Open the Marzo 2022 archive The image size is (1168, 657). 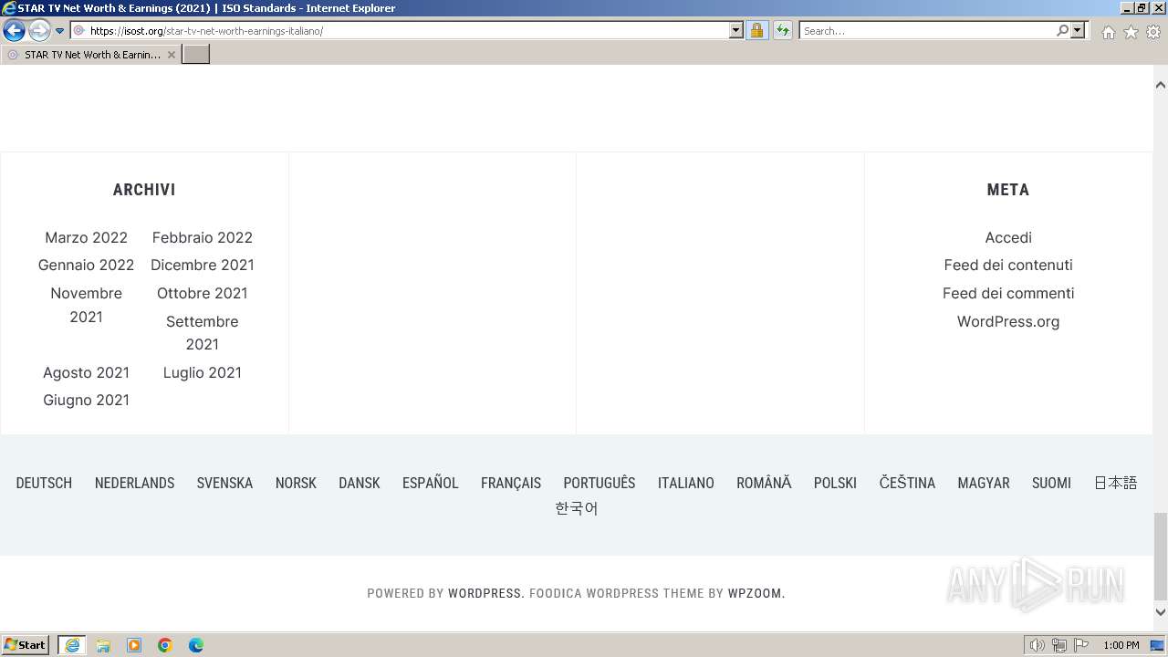[x=86, y=237]
